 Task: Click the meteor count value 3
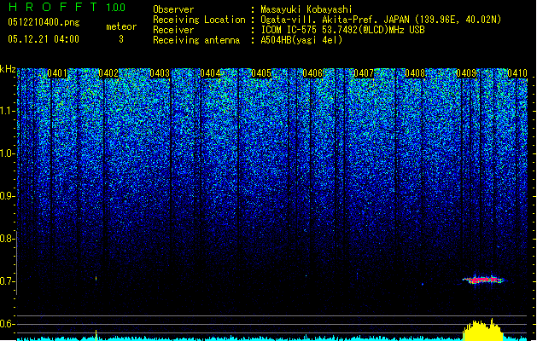121,39
